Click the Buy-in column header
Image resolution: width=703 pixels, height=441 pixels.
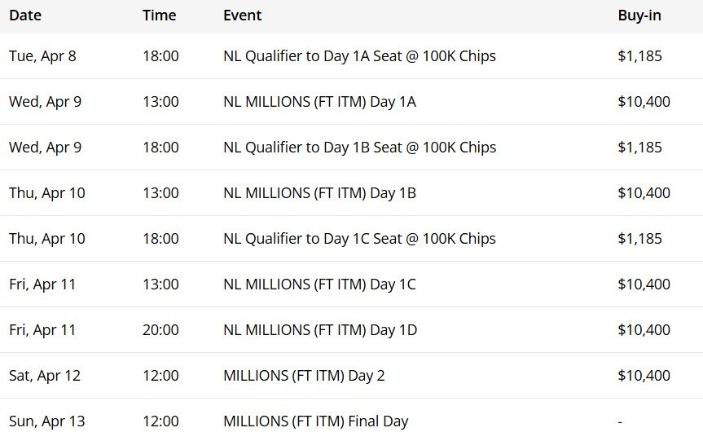click(639, 15)
